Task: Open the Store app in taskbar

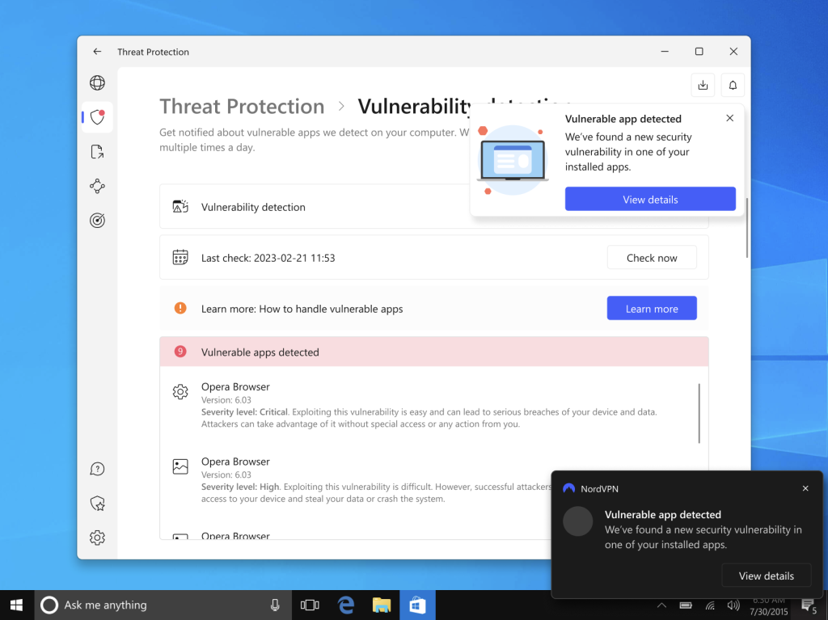Action: [417, 605]
